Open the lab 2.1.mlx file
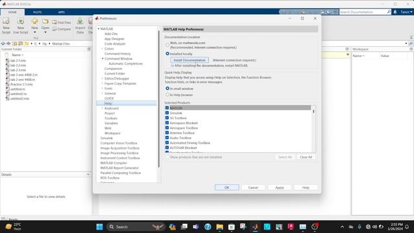Screen dimensions: 414x233 point(18,60)
